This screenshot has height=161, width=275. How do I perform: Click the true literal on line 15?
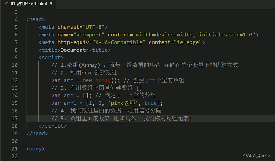[x=150, y=103]
